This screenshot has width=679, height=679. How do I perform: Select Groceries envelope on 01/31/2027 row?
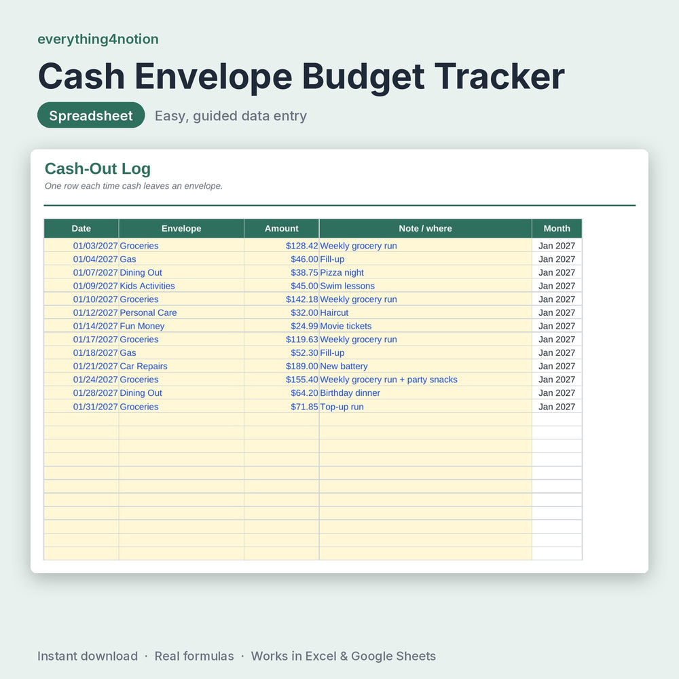(181, 407)
